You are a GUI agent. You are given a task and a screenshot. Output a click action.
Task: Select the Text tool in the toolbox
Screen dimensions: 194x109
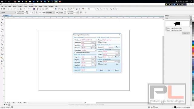pos(2,44)
